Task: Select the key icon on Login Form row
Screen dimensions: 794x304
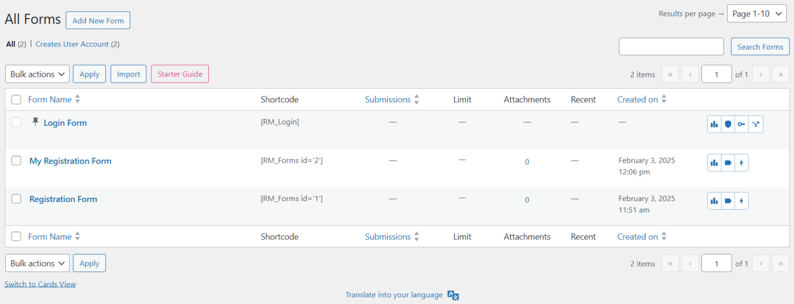Action: tap(742, 124)
